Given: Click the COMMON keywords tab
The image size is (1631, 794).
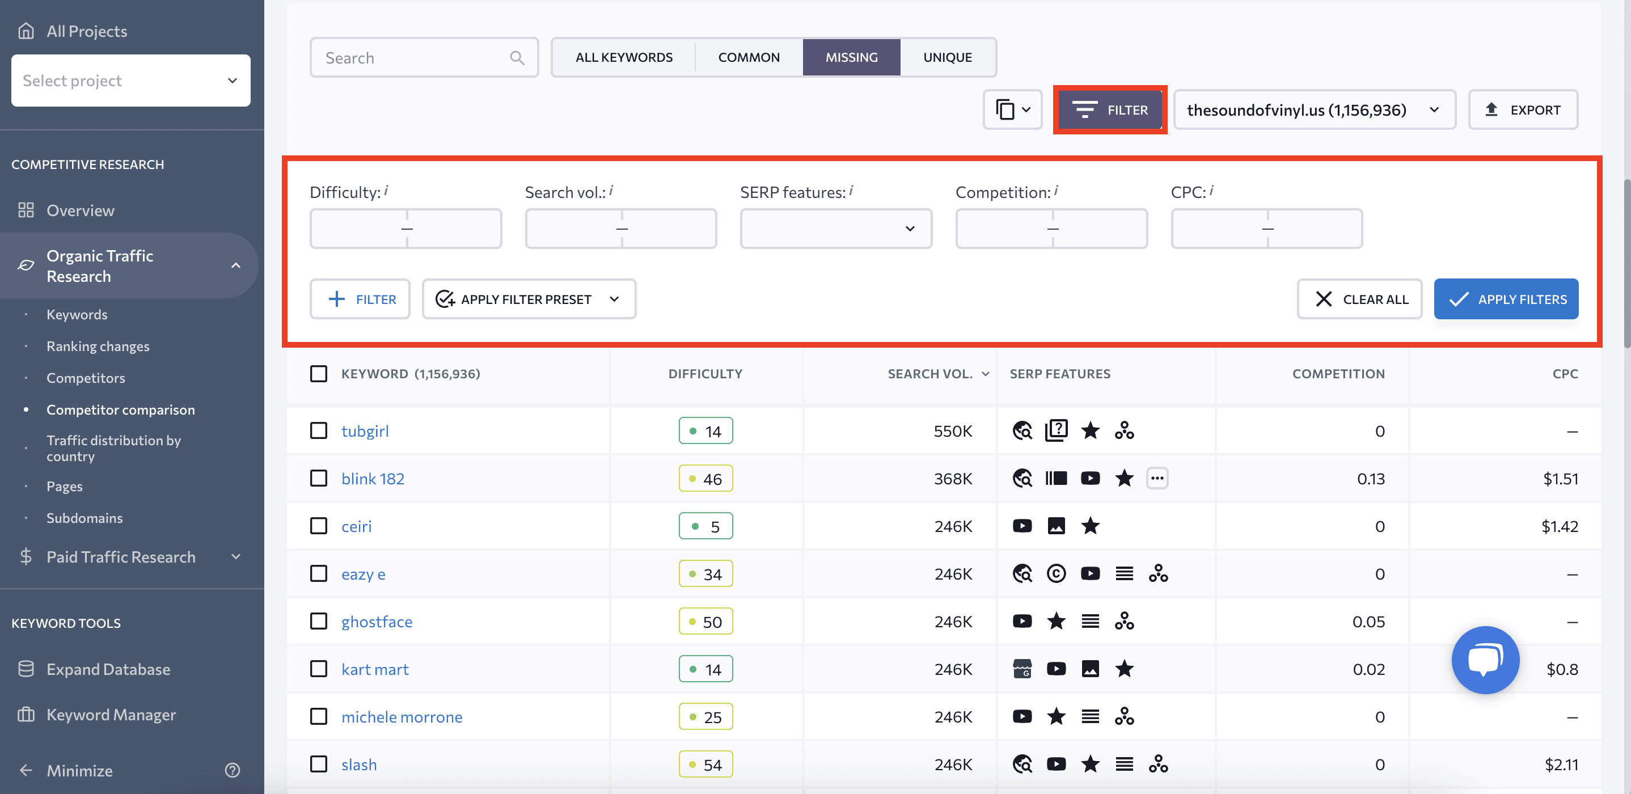Looking at the screenshot, I should coord(748,56).
